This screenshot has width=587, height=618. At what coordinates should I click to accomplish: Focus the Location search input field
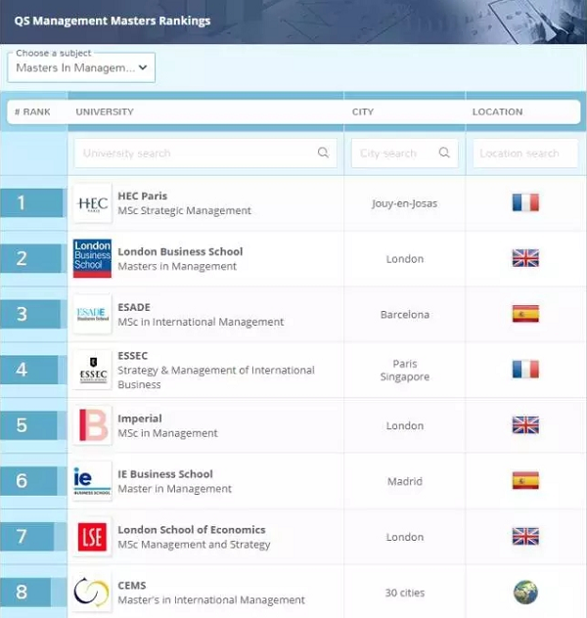click(524, 154)
